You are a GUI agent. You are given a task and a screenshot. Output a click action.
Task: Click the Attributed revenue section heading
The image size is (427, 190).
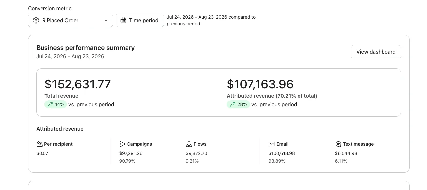pos(60,129)
